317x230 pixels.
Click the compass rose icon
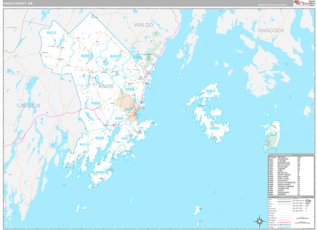pos(259,221)
